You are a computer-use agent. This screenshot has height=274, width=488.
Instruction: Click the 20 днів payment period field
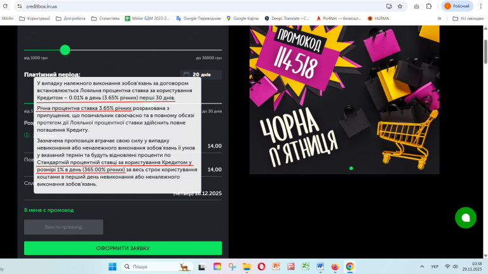click(x=201, y=74)
